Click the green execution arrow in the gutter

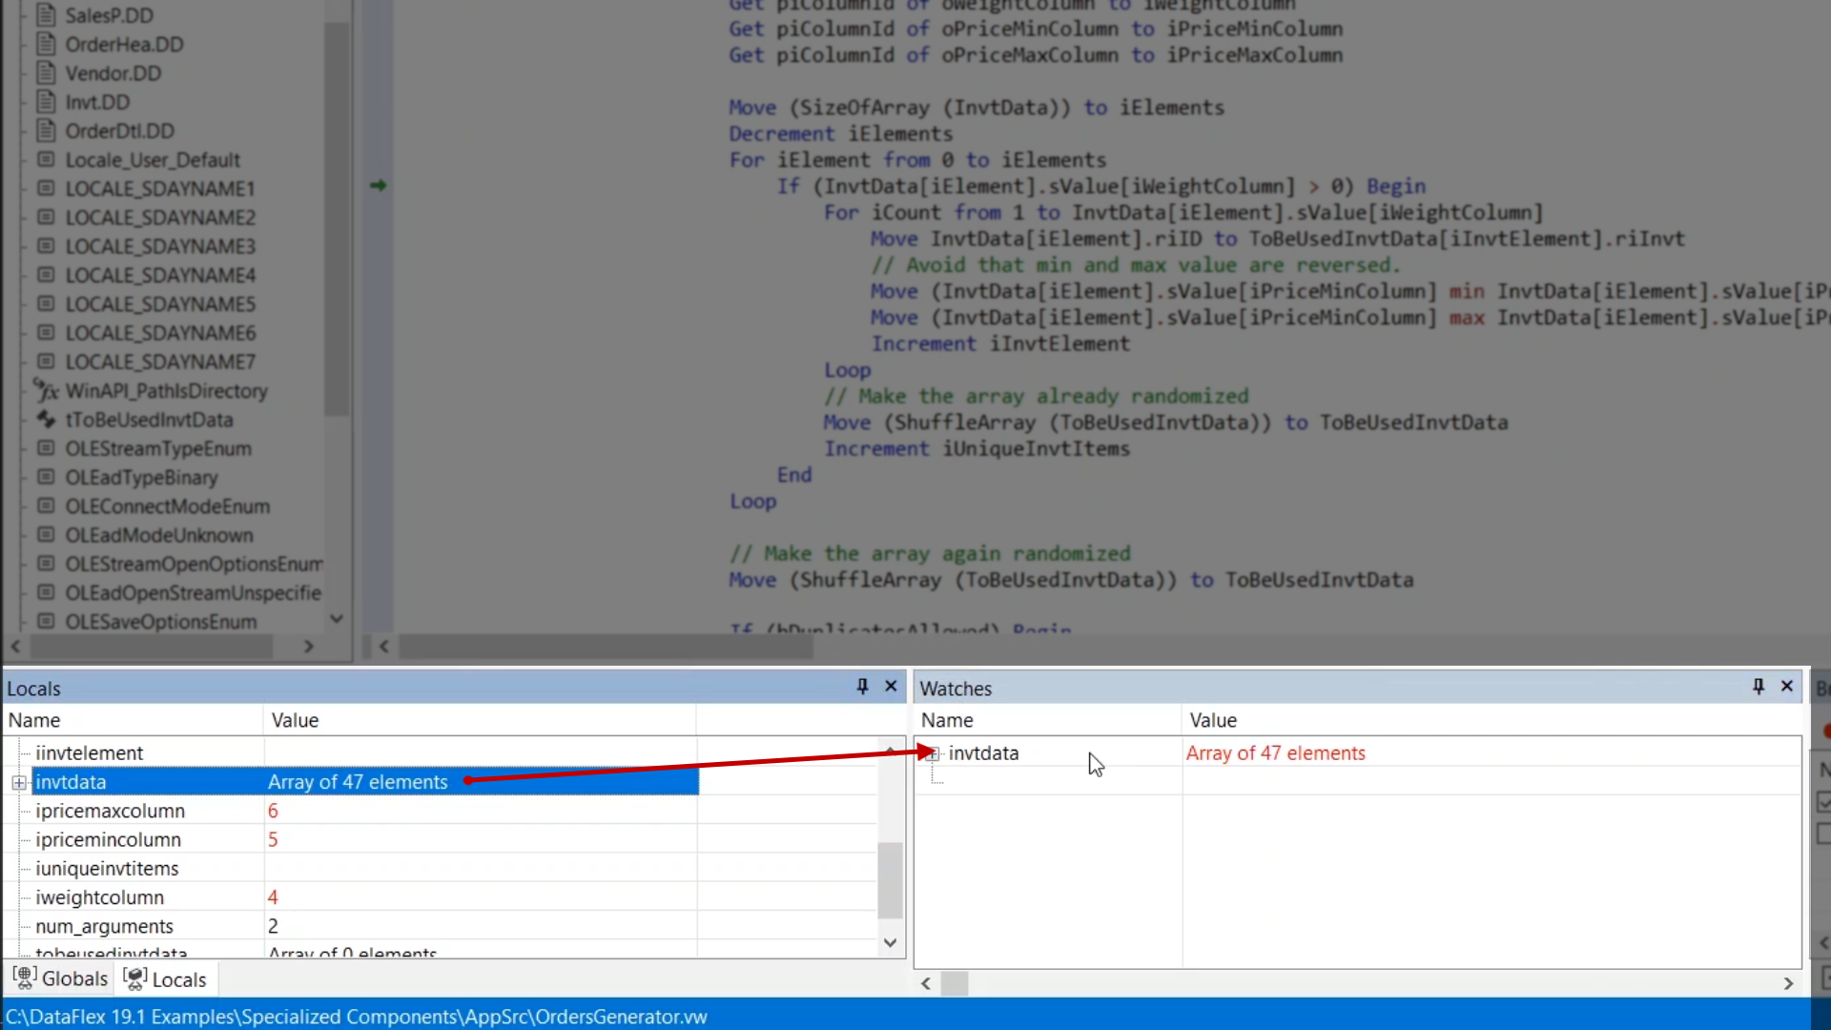[x=379, y=185]
